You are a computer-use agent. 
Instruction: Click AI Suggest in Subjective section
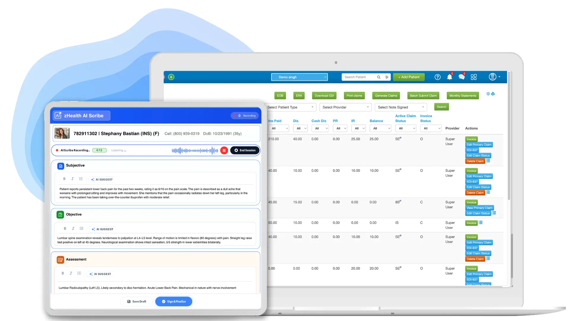click(102, 180)
